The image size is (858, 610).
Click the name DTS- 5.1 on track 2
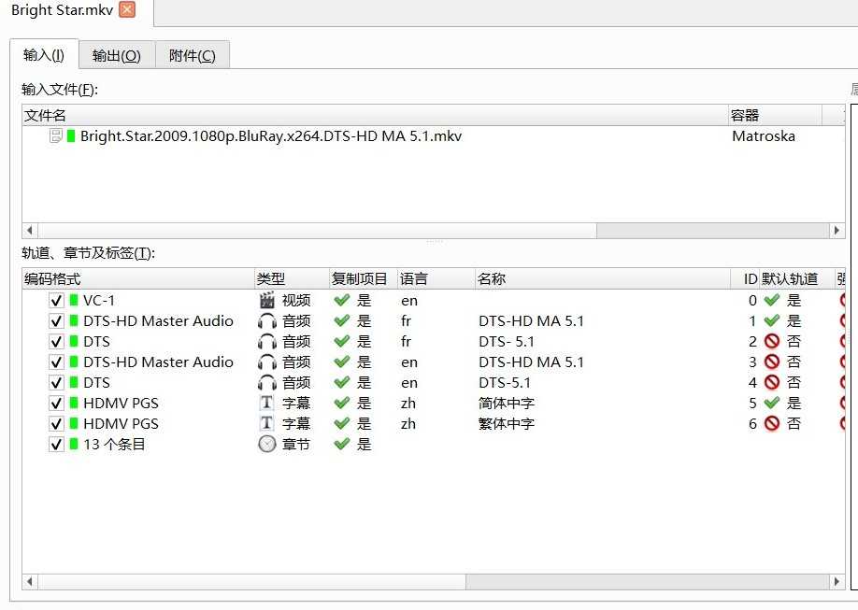(507, 341)
